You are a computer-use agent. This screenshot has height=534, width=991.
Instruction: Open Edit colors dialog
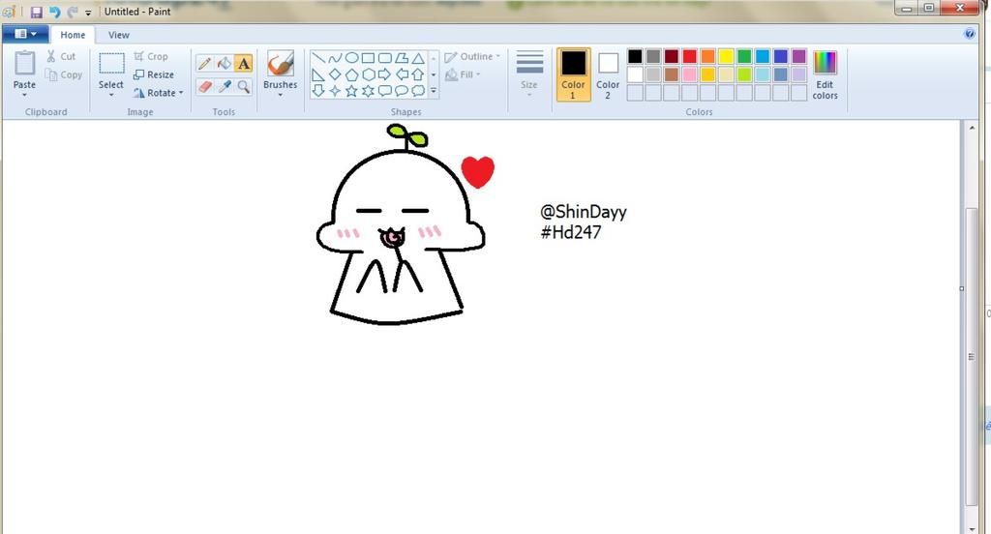point(825,74)
